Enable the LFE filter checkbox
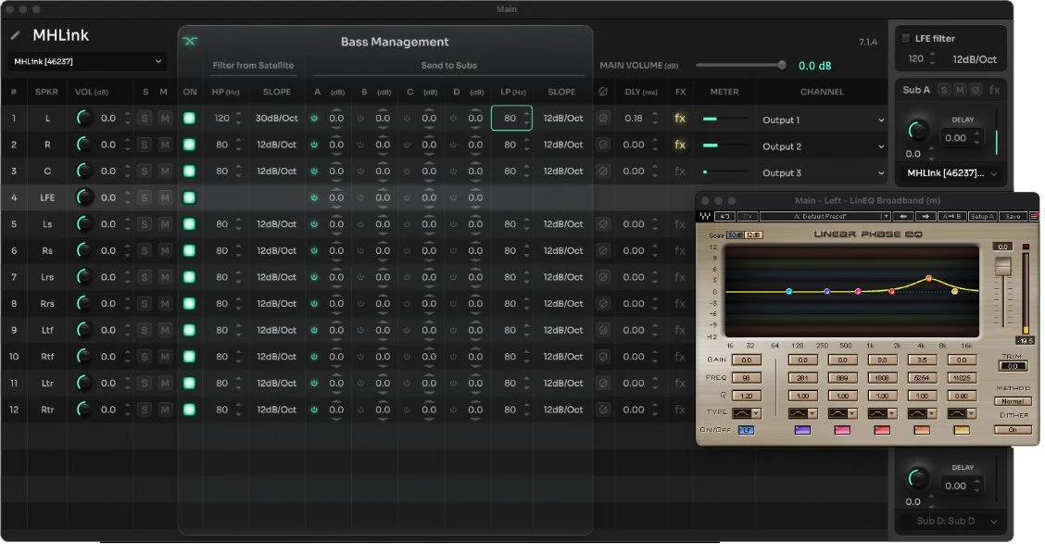Image resolution: width=1045 pixels, height=544 pixels. click(905, 37)
